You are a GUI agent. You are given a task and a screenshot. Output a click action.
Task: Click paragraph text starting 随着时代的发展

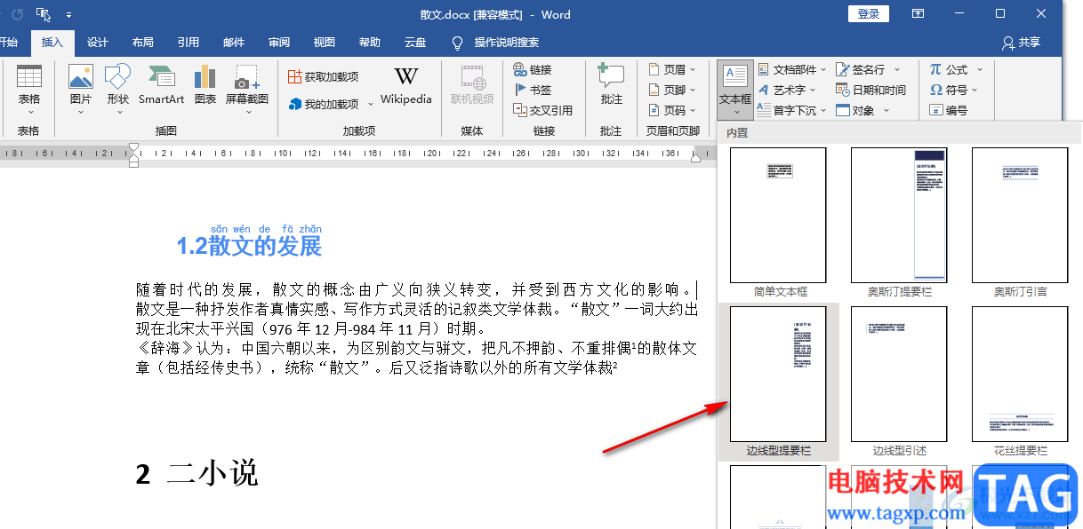(416, 289)
